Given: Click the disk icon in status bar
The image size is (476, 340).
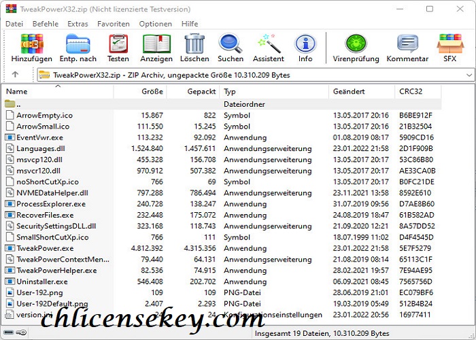Looking at the screenshot, I should 8,333.
